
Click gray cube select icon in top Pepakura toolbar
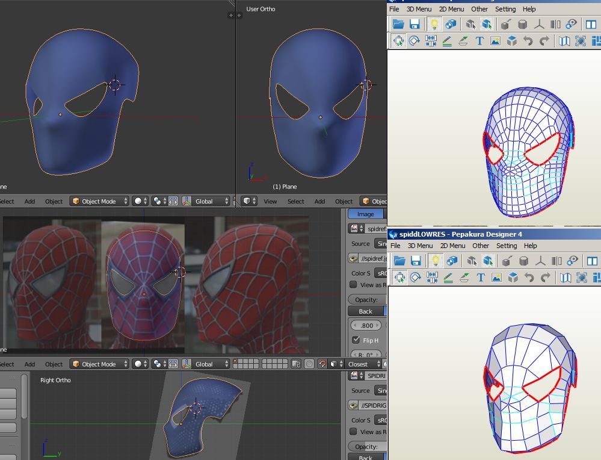coord(470,24)
